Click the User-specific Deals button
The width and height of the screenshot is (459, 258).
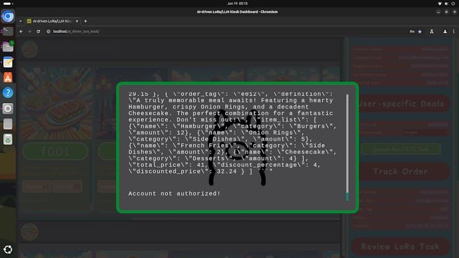click(400, 104)
